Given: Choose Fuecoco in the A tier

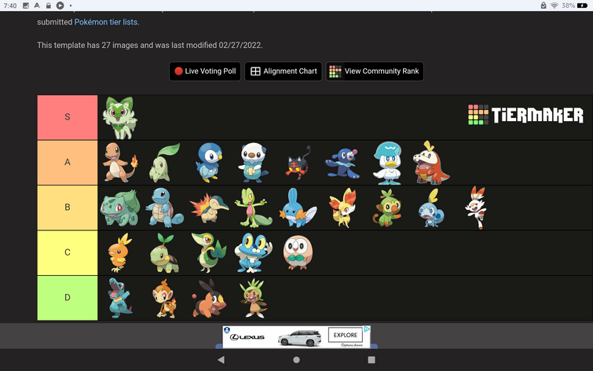Looking at the screenshot, I should pos(431,163).
